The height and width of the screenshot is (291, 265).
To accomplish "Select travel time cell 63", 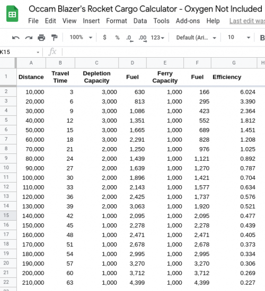I will click(x=60, y=283).
